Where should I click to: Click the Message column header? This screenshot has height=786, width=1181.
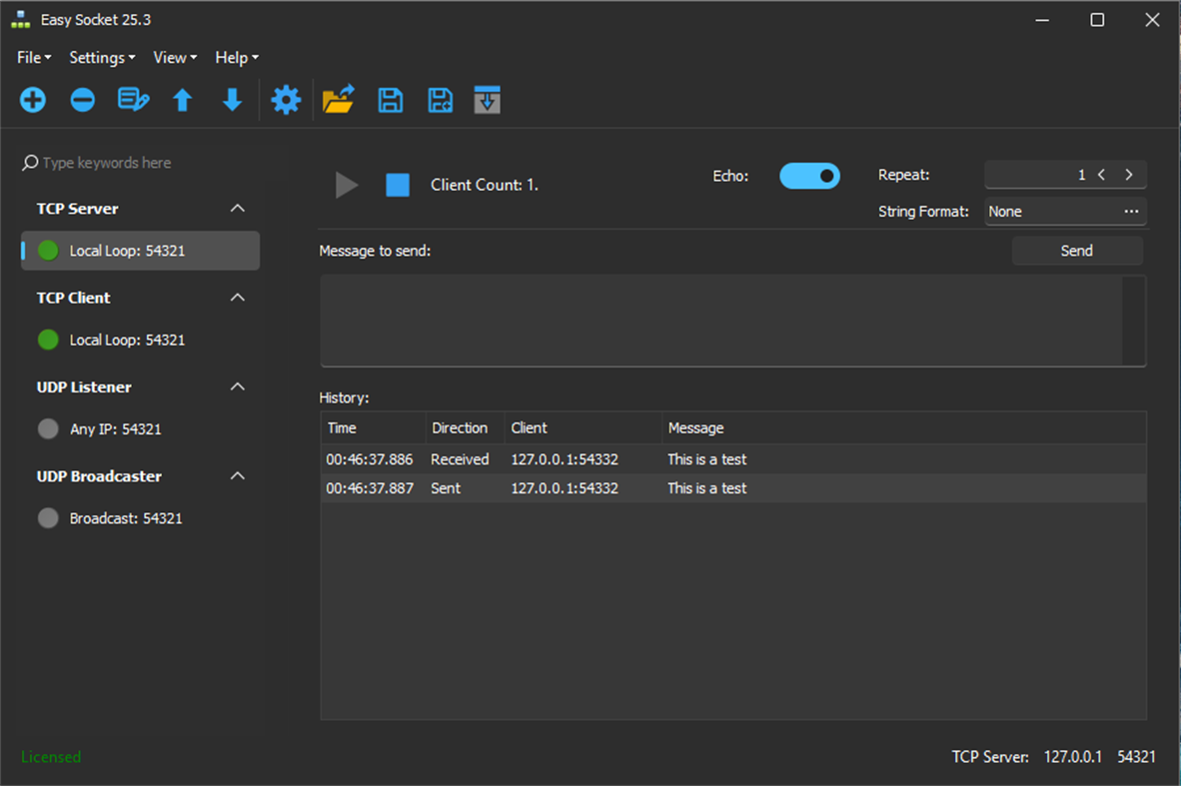(904, 427)
